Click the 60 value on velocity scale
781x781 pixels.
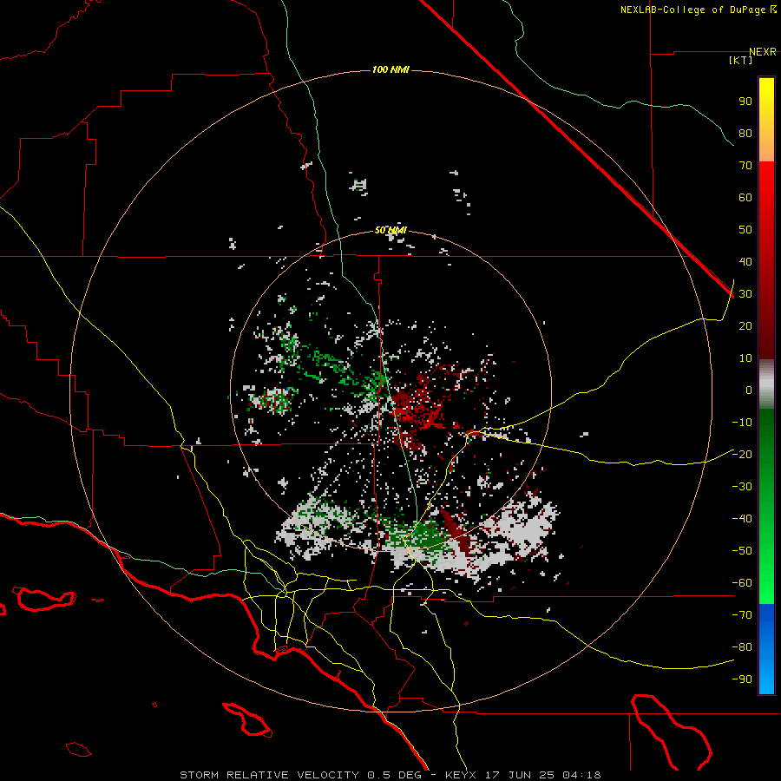745,198
